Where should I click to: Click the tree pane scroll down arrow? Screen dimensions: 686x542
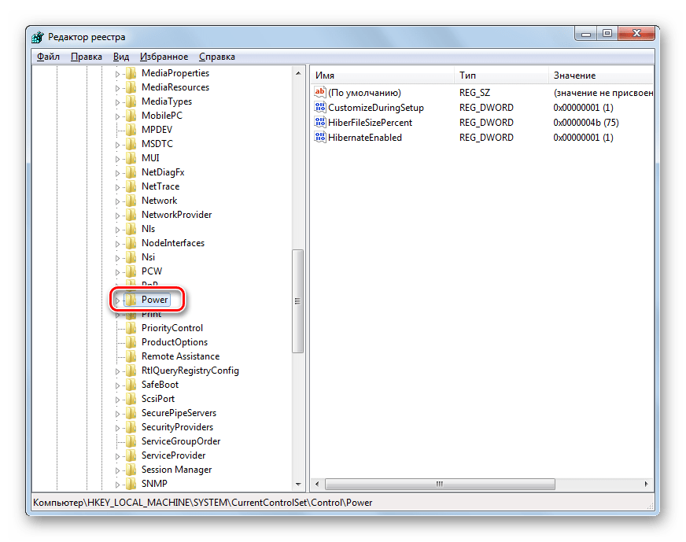coord(298,485)
